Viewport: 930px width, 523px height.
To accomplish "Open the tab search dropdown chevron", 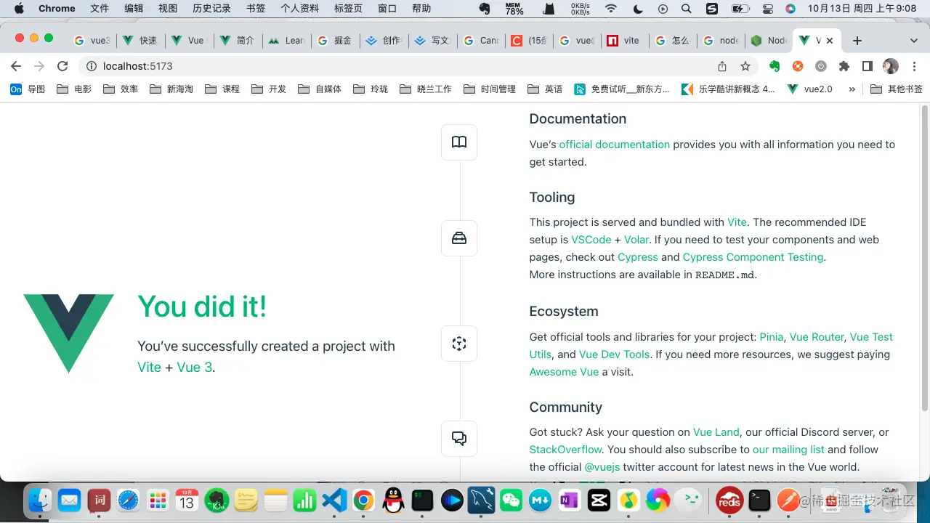I will (914, 41).
